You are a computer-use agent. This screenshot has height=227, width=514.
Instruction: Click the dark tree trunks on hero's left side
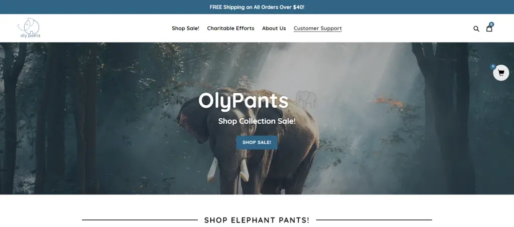[x=49, y=118]
